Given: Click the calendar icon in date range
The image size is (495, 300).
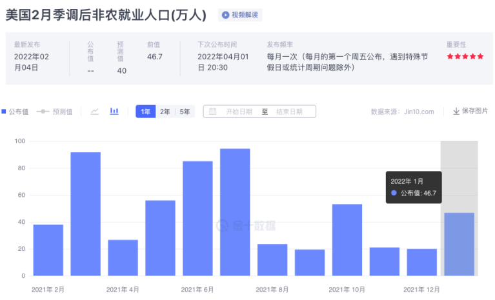Looking at the screenshot, I should 213,112.
